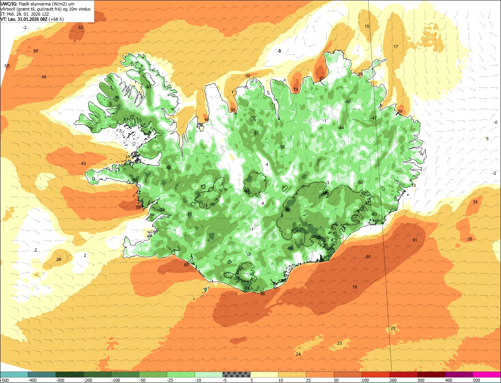The width and height of the screenshot is (501, 383).
Task: Click the map value '15' at the top right
Action: [367, 26]
